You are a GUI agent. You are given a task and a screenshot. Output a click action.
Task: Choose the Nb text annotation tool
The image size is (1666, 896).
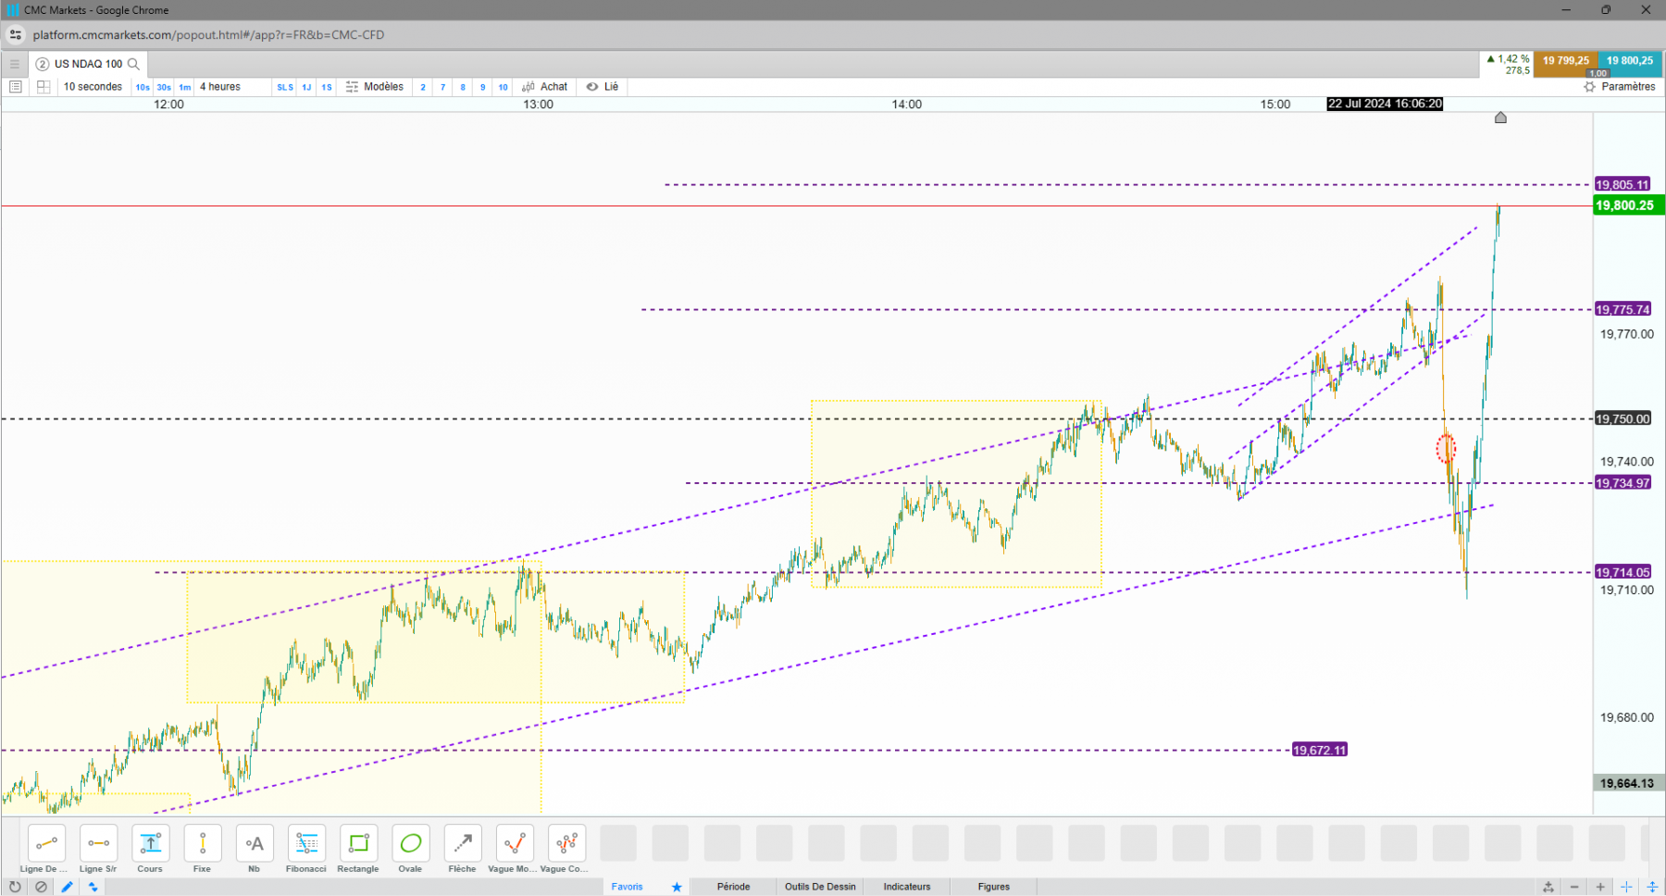[x=255, y=843]
